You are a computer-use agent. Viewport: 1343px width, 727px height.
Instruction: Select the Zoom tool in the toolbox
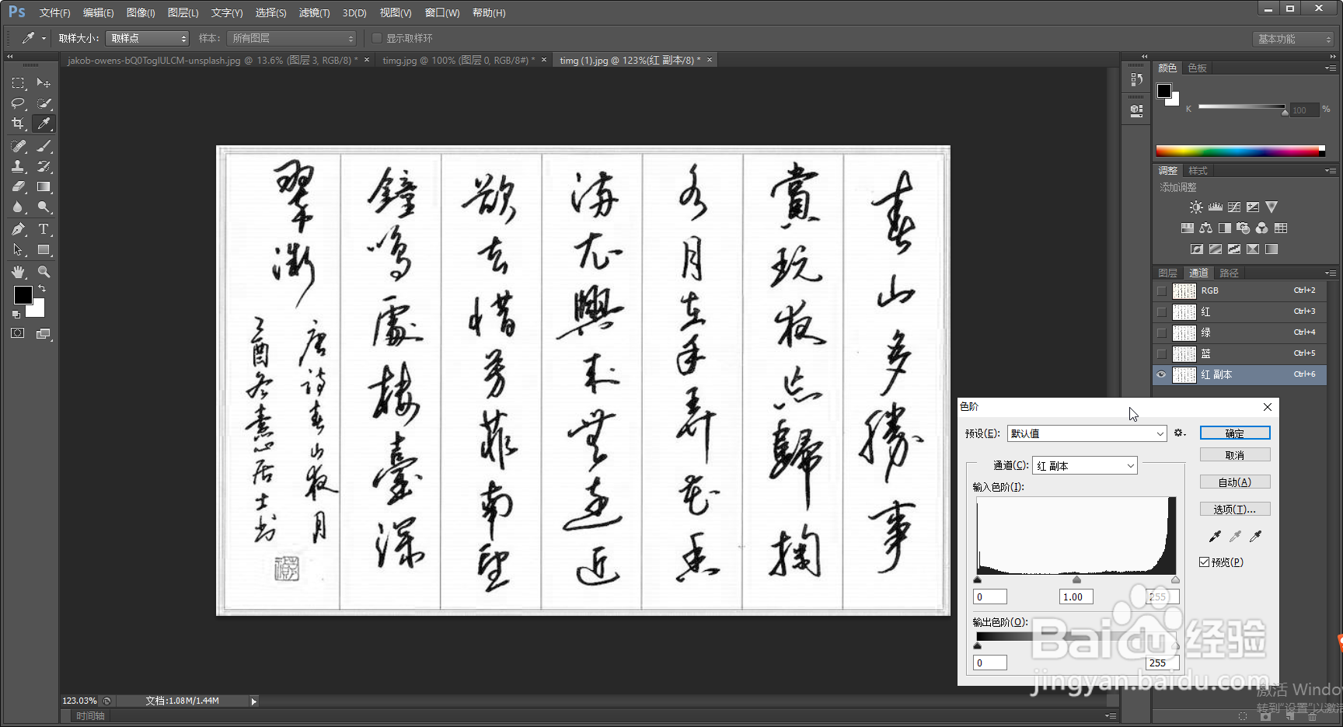pyautogui.click(x=44, y=272)
